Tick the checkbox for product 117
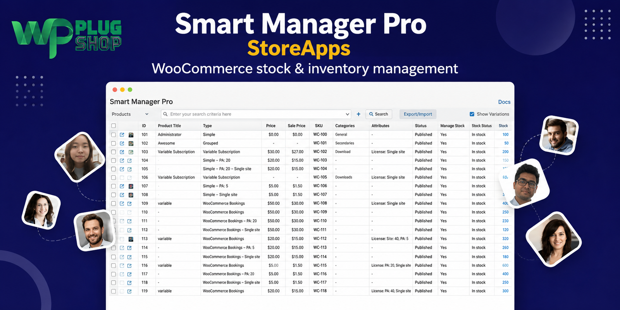Image resolution: width=620 pixels, height=310 pixels. [114, 274]
